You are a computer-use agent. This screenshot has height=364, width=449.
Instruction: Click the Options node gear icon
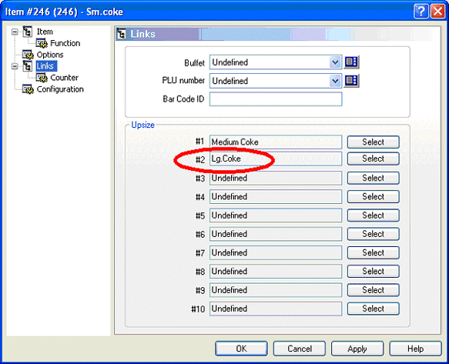pos(28,55)
